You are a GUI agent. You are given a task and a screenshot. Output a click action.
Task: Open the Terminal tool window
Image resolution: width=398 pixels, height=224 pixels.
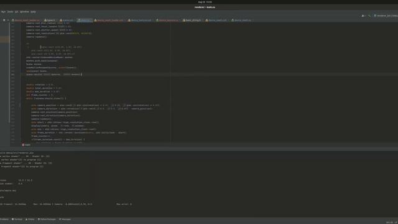coord(17,219)
